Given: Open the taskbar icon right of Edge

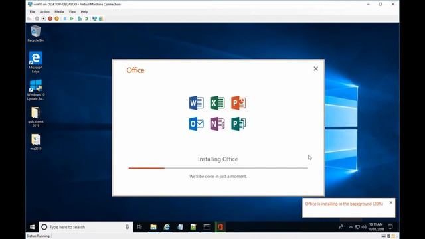Looking at the screenshot, I should point(180,227).
